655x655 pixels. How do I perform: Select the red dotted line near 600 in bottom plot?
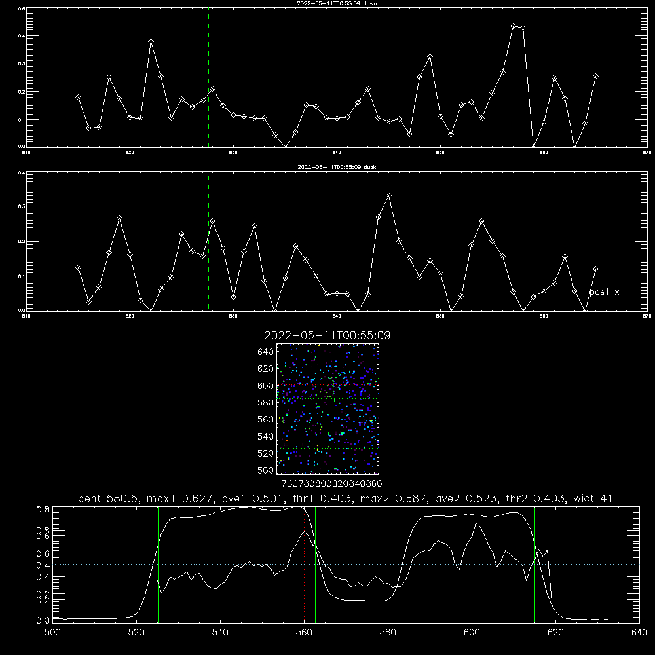(476, 565)
